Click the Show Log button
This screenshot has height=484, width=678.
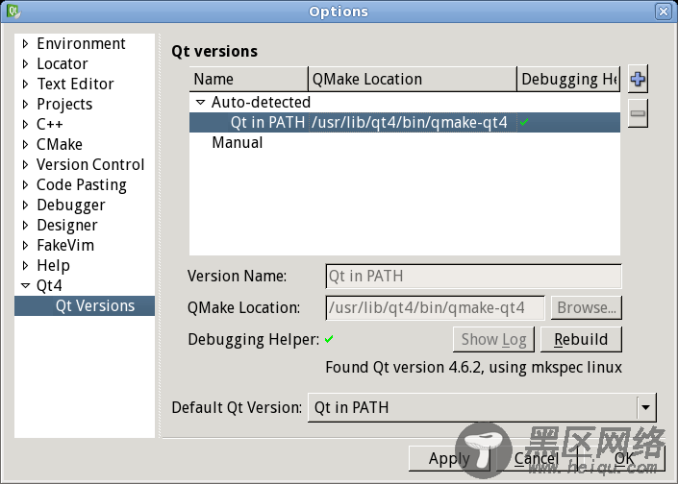(493, 339)
